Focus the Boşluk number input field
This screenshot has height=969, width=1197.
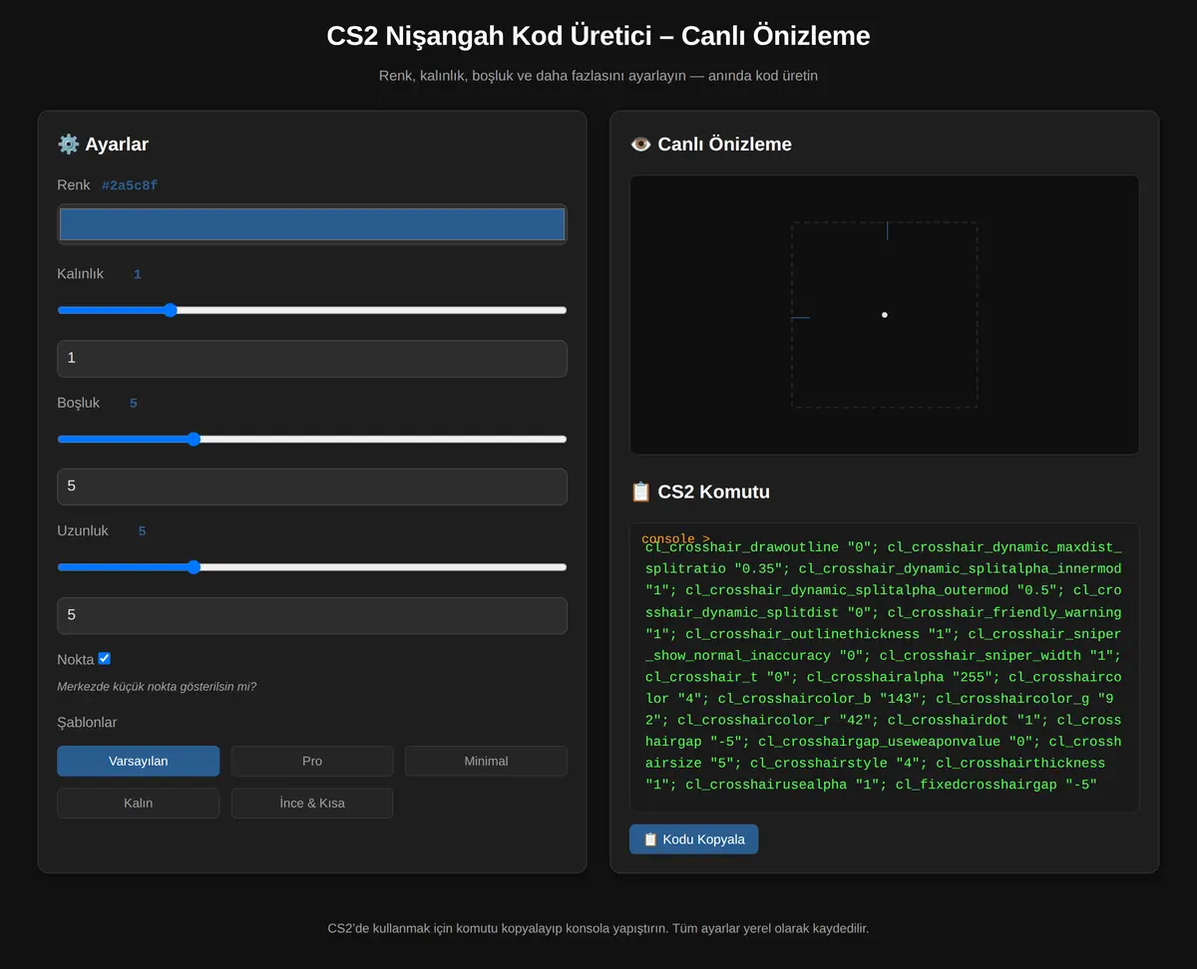[x=312, y=486]
